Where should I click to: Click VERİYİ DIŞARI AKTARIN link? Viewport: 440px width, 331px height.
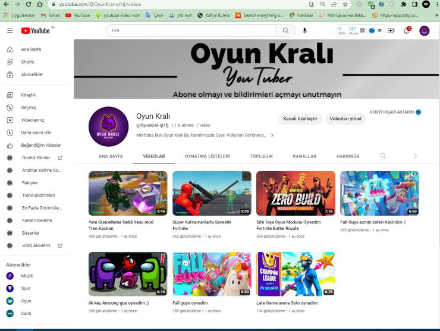tap(391, 112)
